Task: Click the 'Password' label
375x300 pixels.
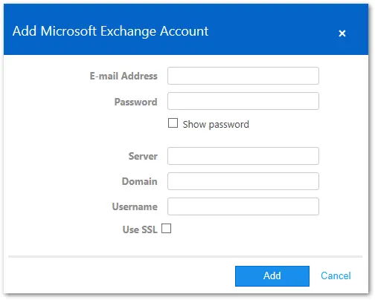Action: [135, 102]
